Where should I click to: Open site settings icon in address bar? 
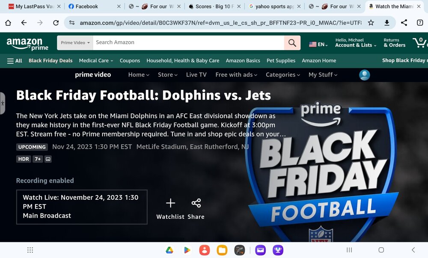[x=72, y=23]
